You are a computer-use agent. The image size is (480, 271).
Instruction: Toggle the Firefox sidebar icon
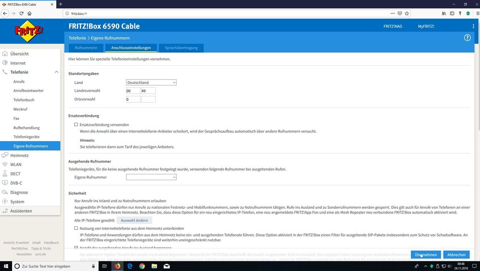coord(452,13)
